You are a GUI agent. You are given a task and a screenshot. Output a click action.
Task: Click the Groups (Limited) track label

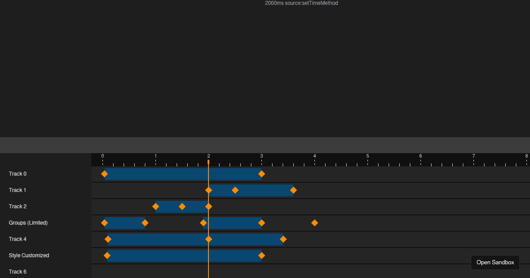(x=28, y=223)
